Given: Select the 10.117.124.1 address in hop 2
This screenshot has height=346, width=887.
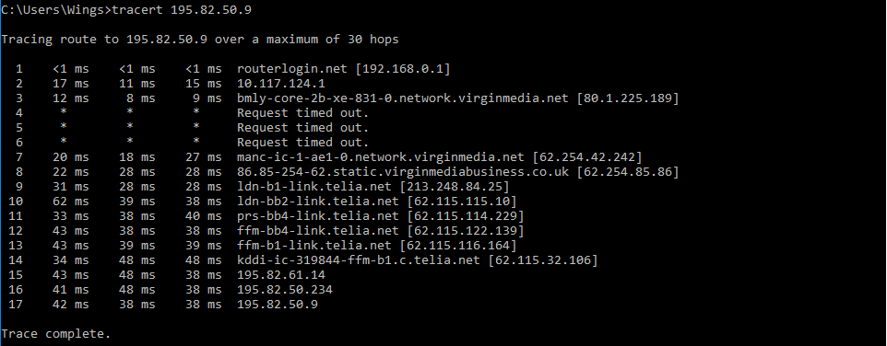Looking at the screenshot, I should (281, 84).
